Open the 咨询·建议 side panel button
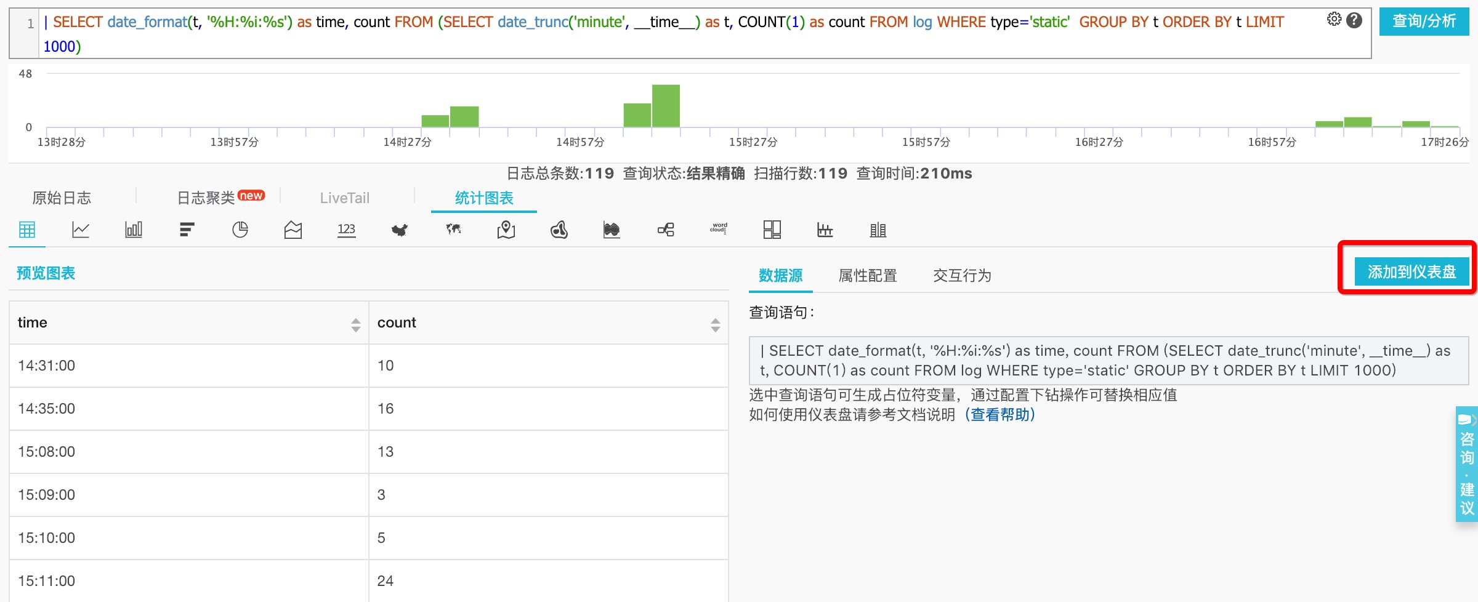Viewport: 1478px width, 602px height. 1467,464
